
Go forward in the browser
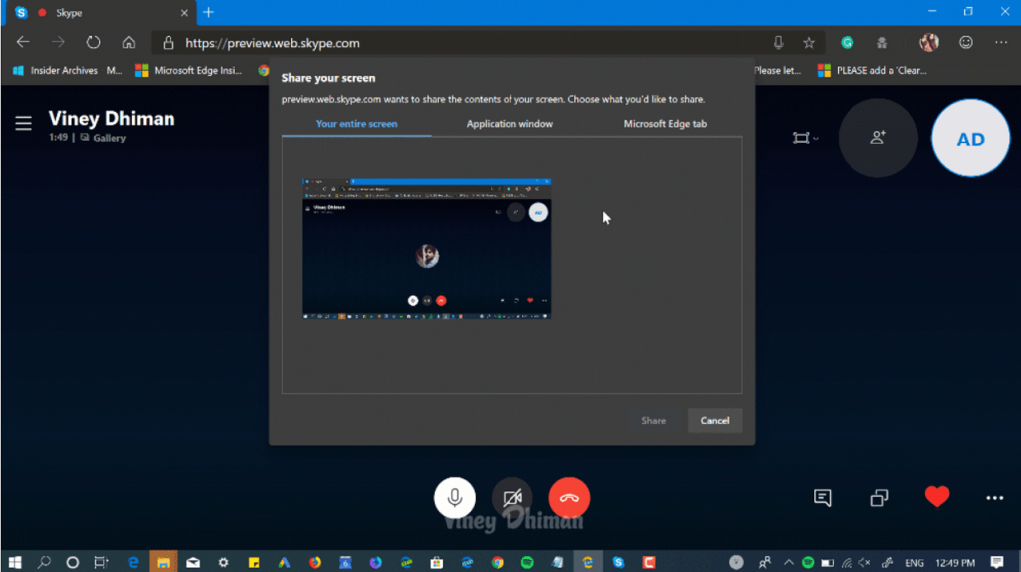coord(58,42)
